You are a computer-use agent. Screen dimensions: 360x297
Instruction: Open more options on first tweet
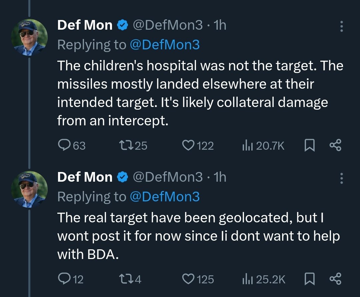341,27
